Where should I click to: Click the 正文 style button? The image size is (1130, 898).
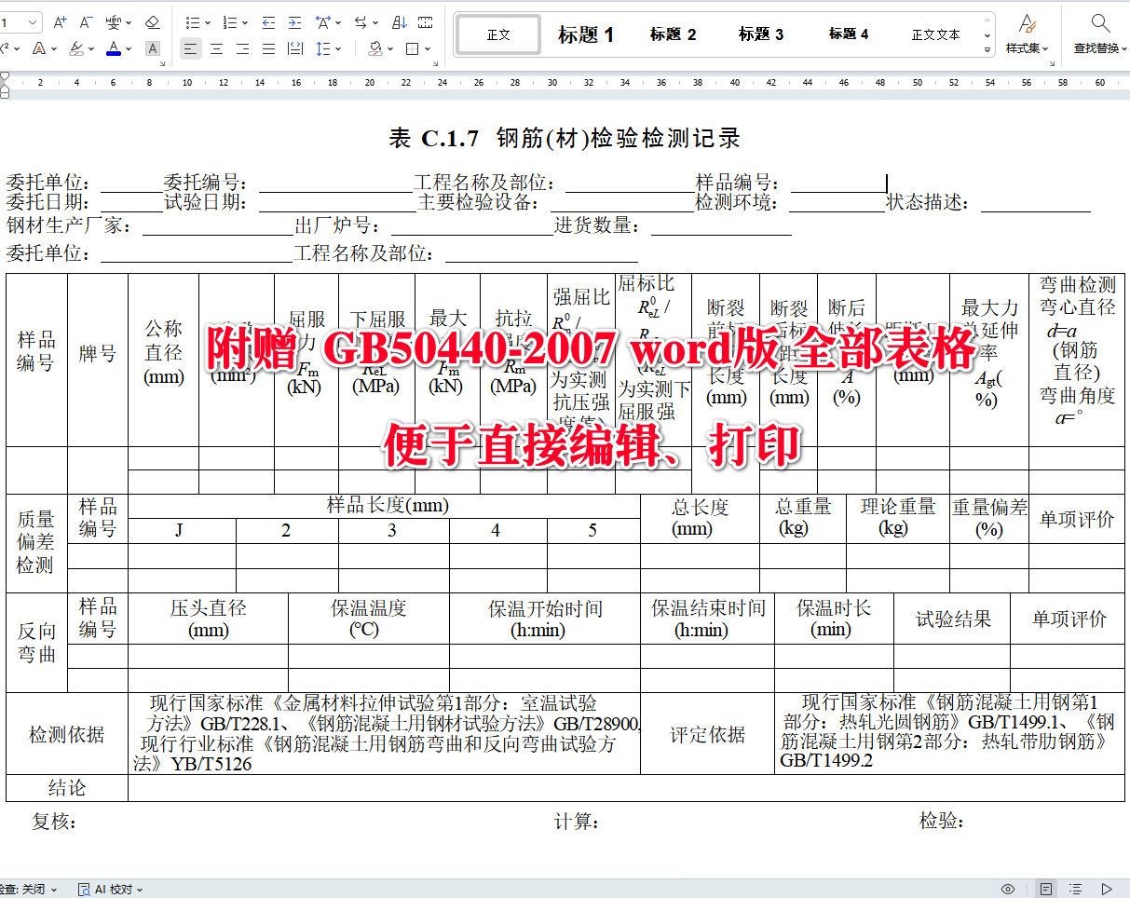[x=497, y=33]
